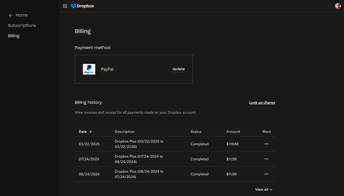Click the Look up charge link
The height and width of the screenshot is (196, 344).
[x=262, y=103]
